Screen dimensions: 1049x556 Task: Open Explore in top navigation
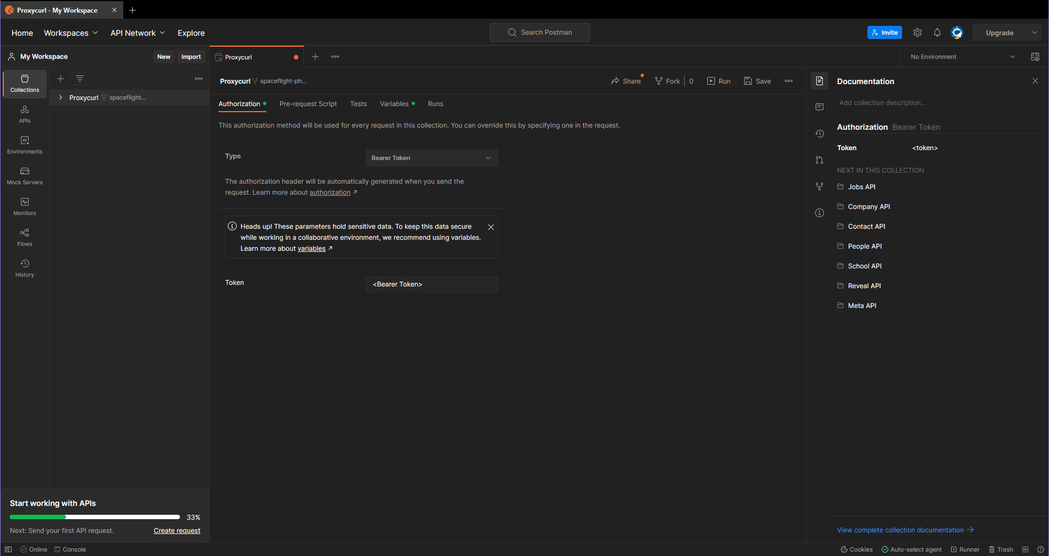click(191, 33)
